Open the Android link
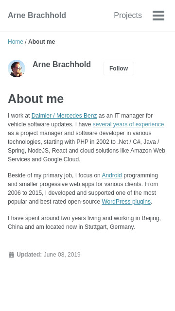 pyautogui.click(x=112, y=175)
